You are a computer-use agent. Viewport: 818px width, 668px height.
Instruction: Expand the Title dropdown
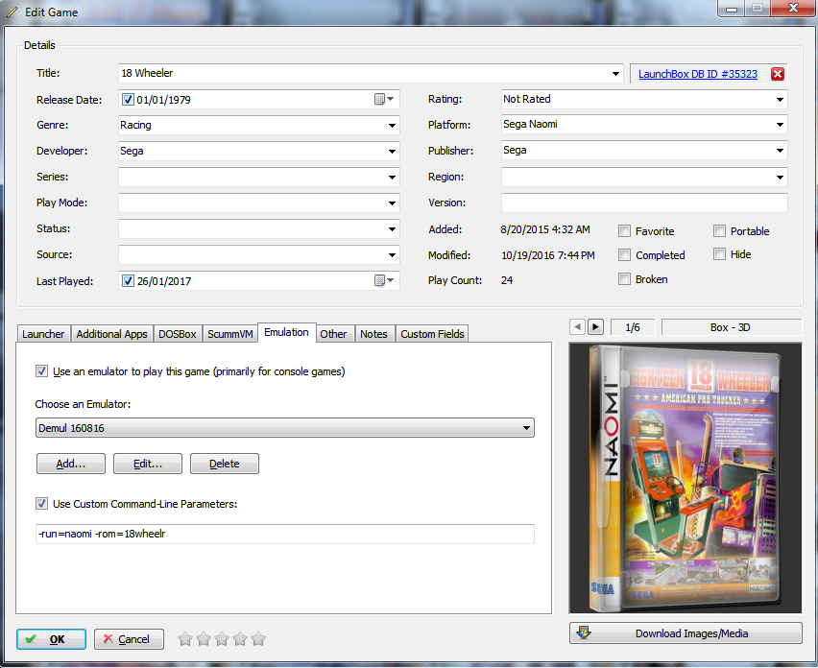pyautogui.click(x=615, y=74)
